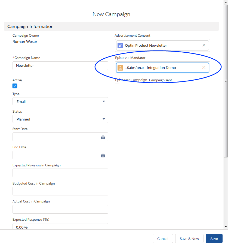
Task: Click the Active field label
Action: pyautogui.click(x=17, y=80)
